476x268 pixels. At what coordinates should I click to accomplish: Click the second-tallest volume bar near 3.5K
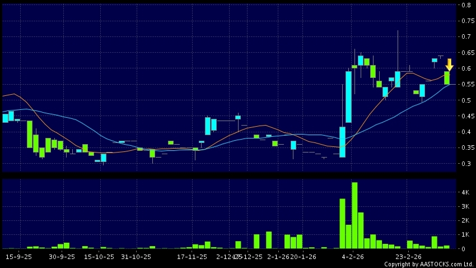coord(342,224)
